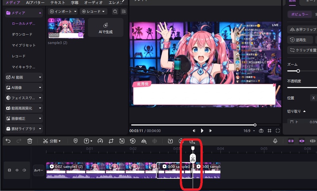Click the playhead handle on the ruler
The image size is (317, 191).
(x=193, y=149)
